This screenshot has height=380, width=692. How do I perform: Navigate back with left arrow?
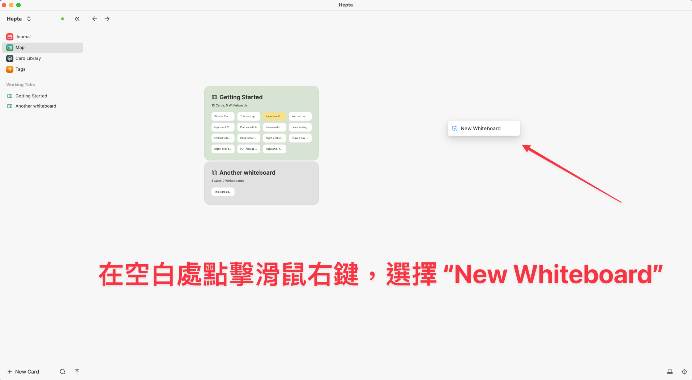[x=95, y=19]
